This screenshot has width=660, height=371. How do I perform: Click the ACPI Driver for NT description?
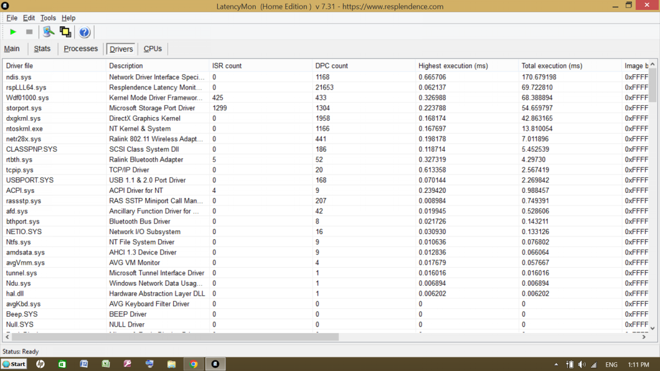click(136, 191)
